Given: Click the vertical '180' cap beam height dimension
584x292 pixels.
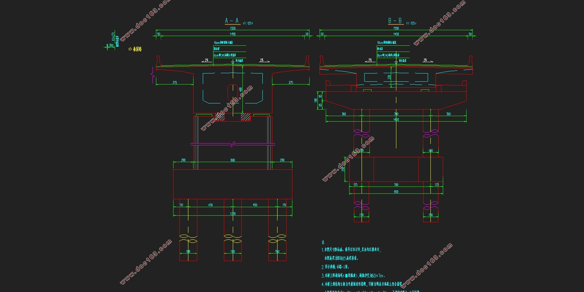Looking at the screenshot, I should point(315,100).
